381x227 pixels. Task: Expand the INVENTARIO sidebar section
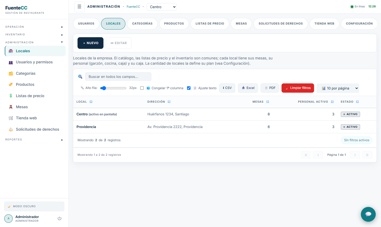pyautogui.click(x=34, y=35)
